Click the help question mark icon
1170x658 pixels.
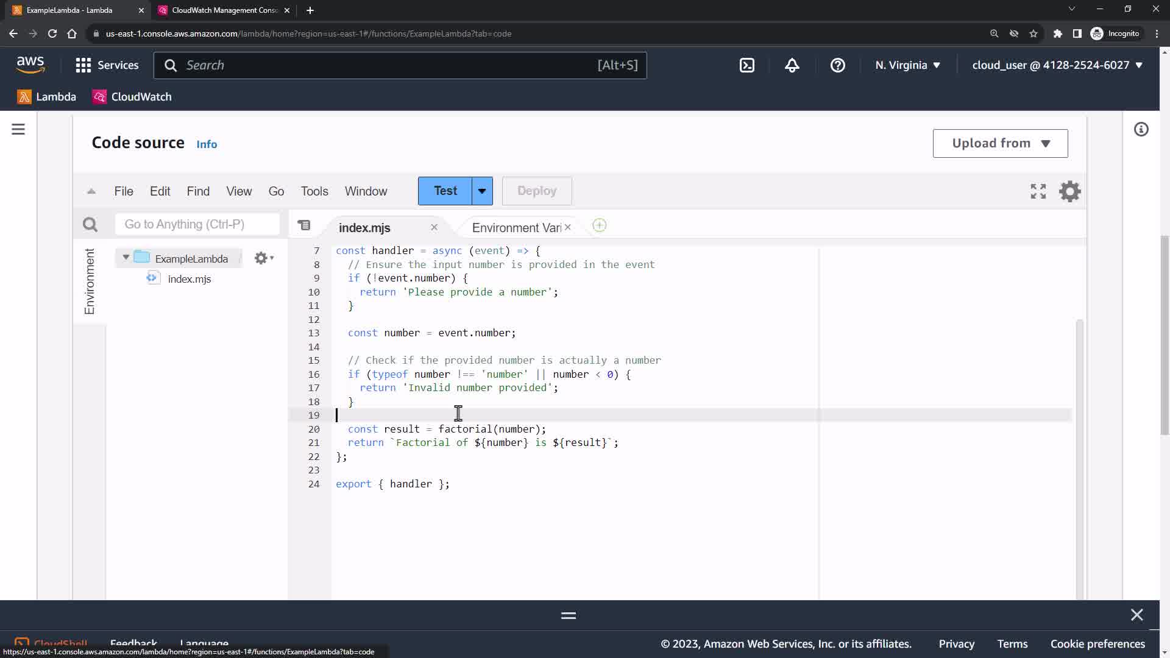[837, 65]
